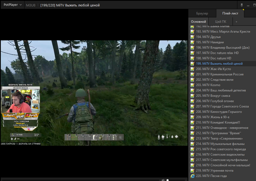Image resolution: width=256 pixels, height=181 pixels.
Task: Click the notepad icon beside 200. Жак-Ив Кусто
Action: click(x=193, y=69)
